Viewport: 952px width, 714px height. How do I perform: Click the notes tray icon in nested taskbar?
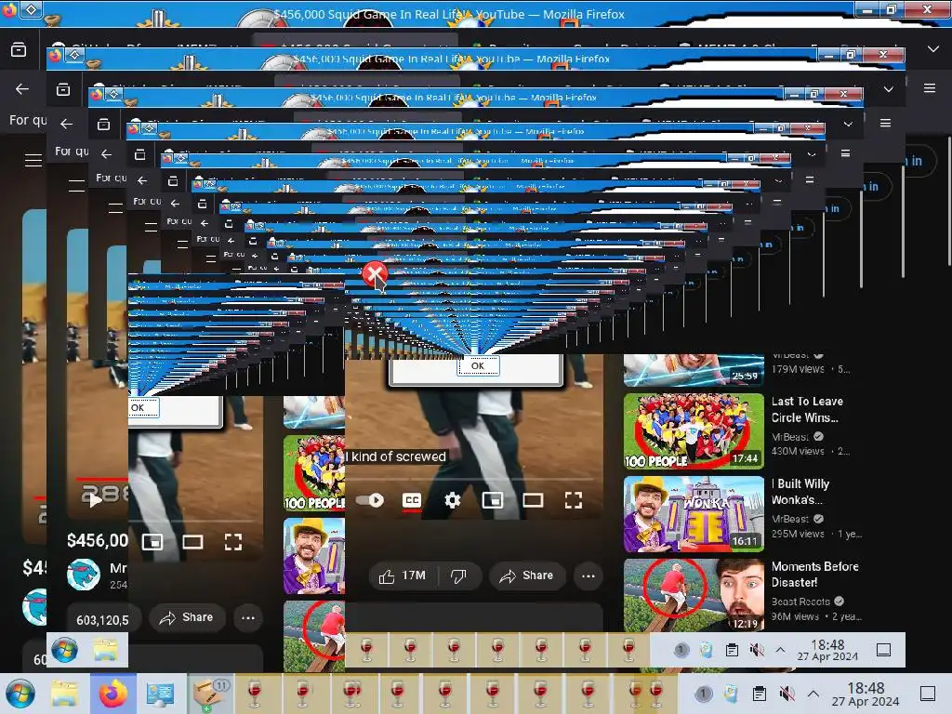(x=732, y=650)
